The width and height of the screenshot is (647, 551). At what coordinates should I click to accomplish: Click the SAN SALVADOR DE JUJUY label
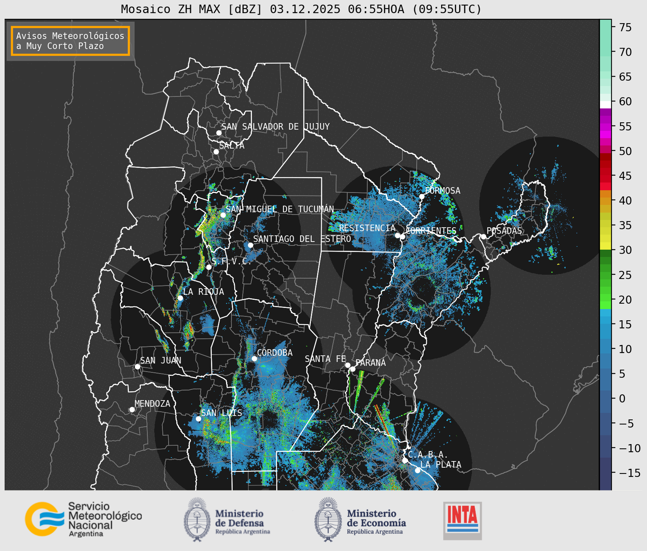275,127
